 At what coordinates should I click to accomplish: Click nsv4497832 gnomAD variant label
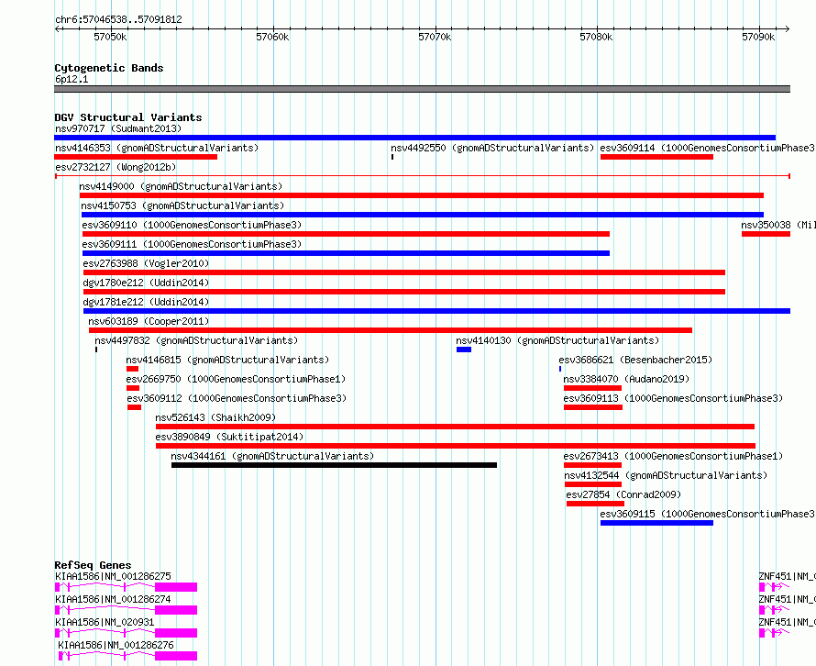click(x=196, y=340)
